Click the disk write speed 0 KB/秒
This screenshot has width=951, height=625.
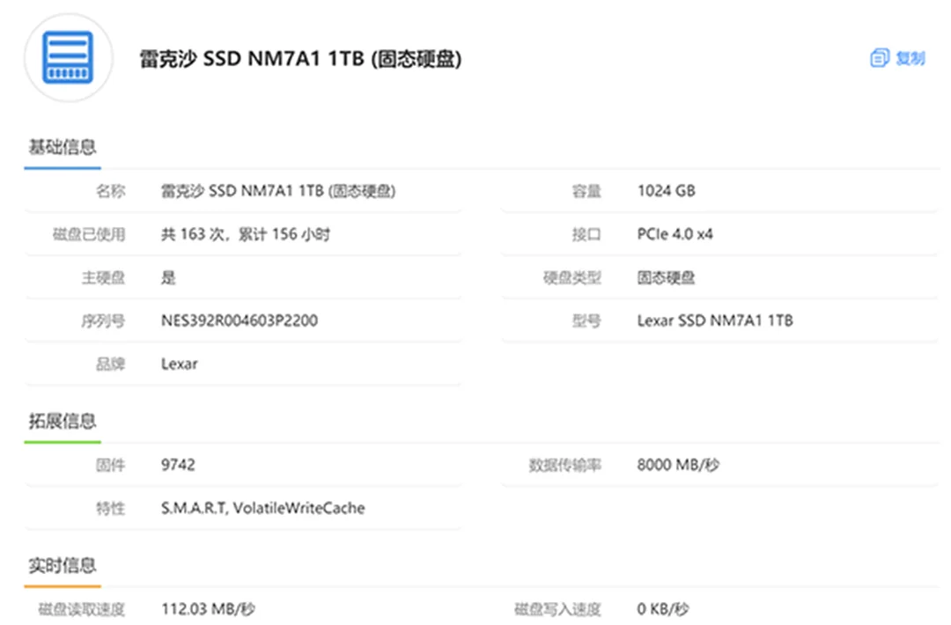(x=662, y=608)
